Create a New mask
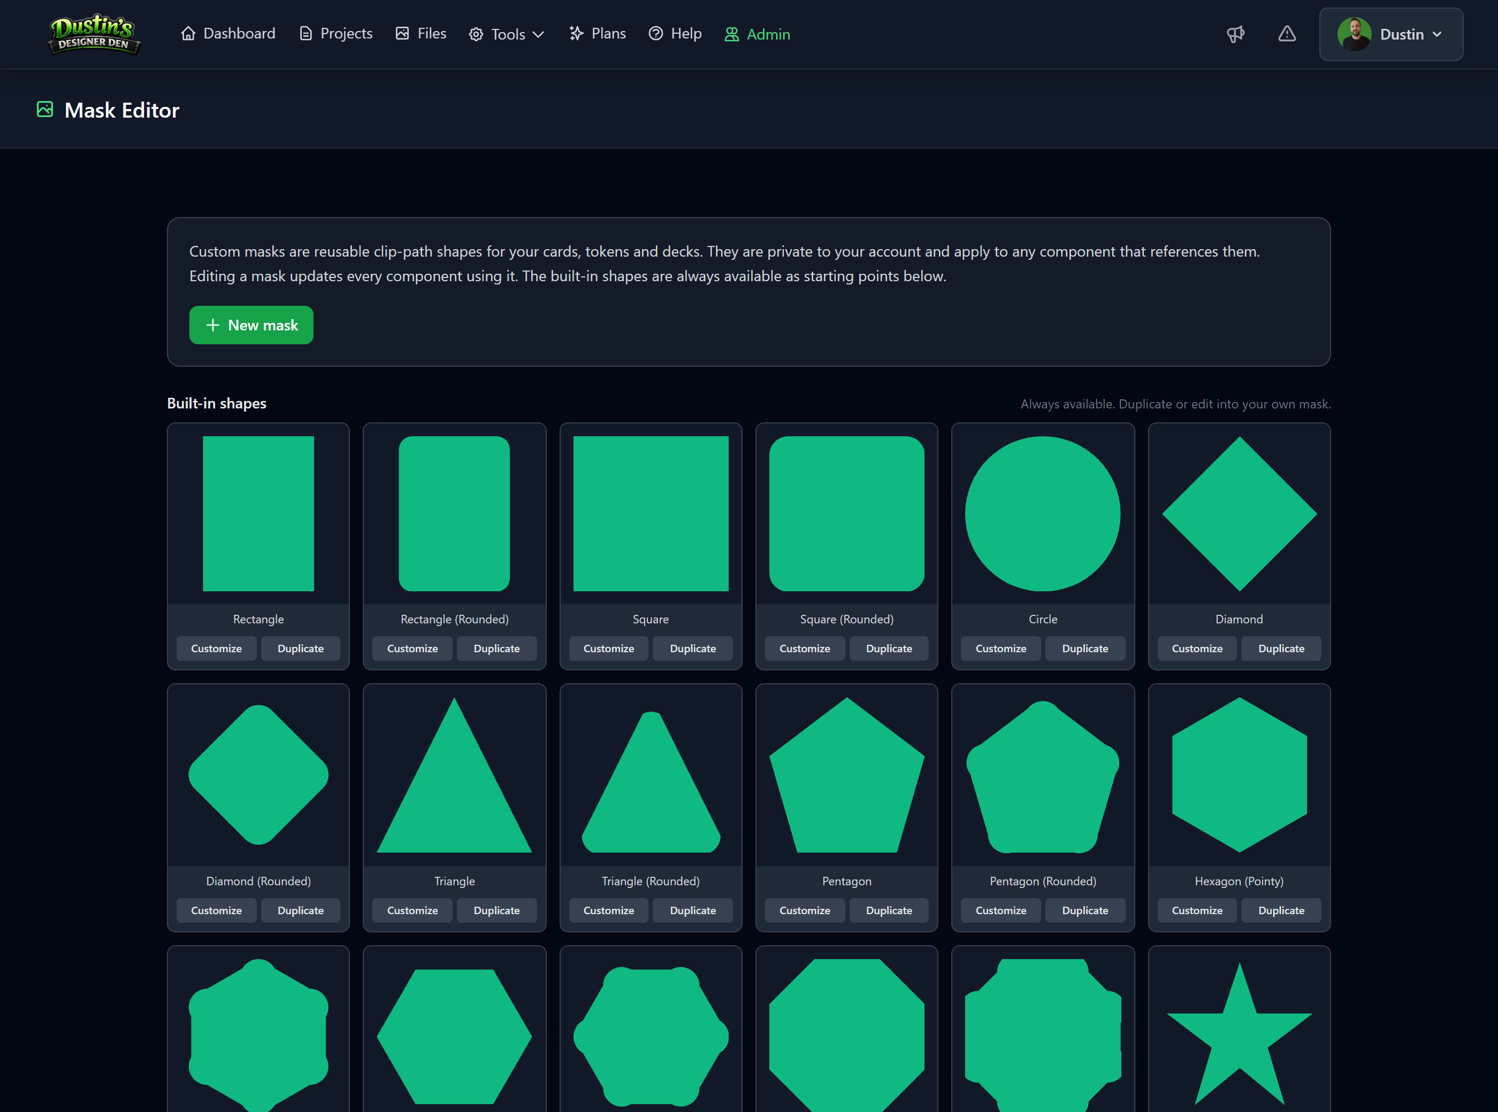This screenshot has width=1498, height=1112. point(251,325)
